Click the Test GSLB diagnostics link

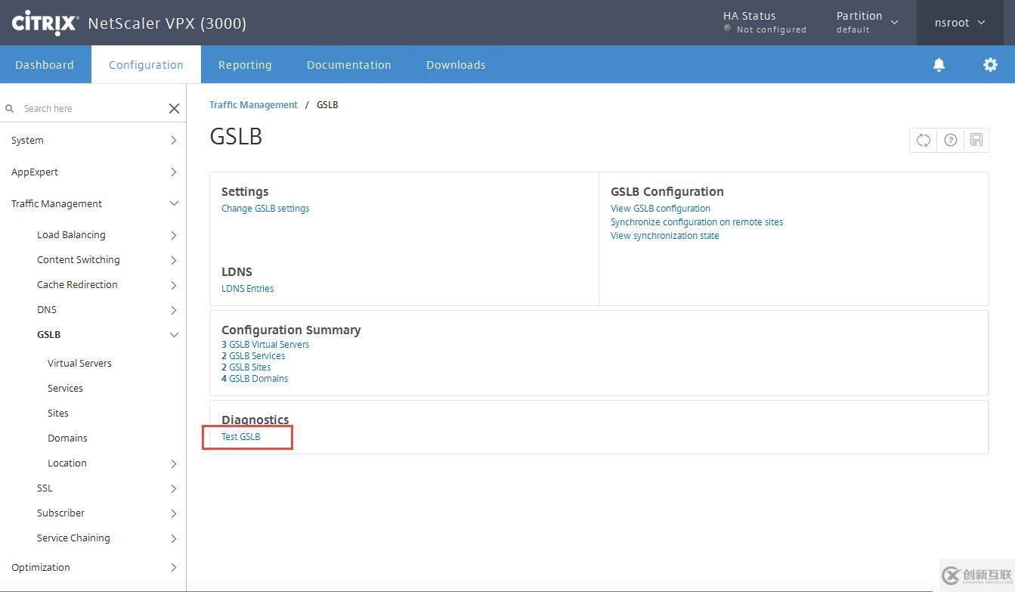point(240,437)
